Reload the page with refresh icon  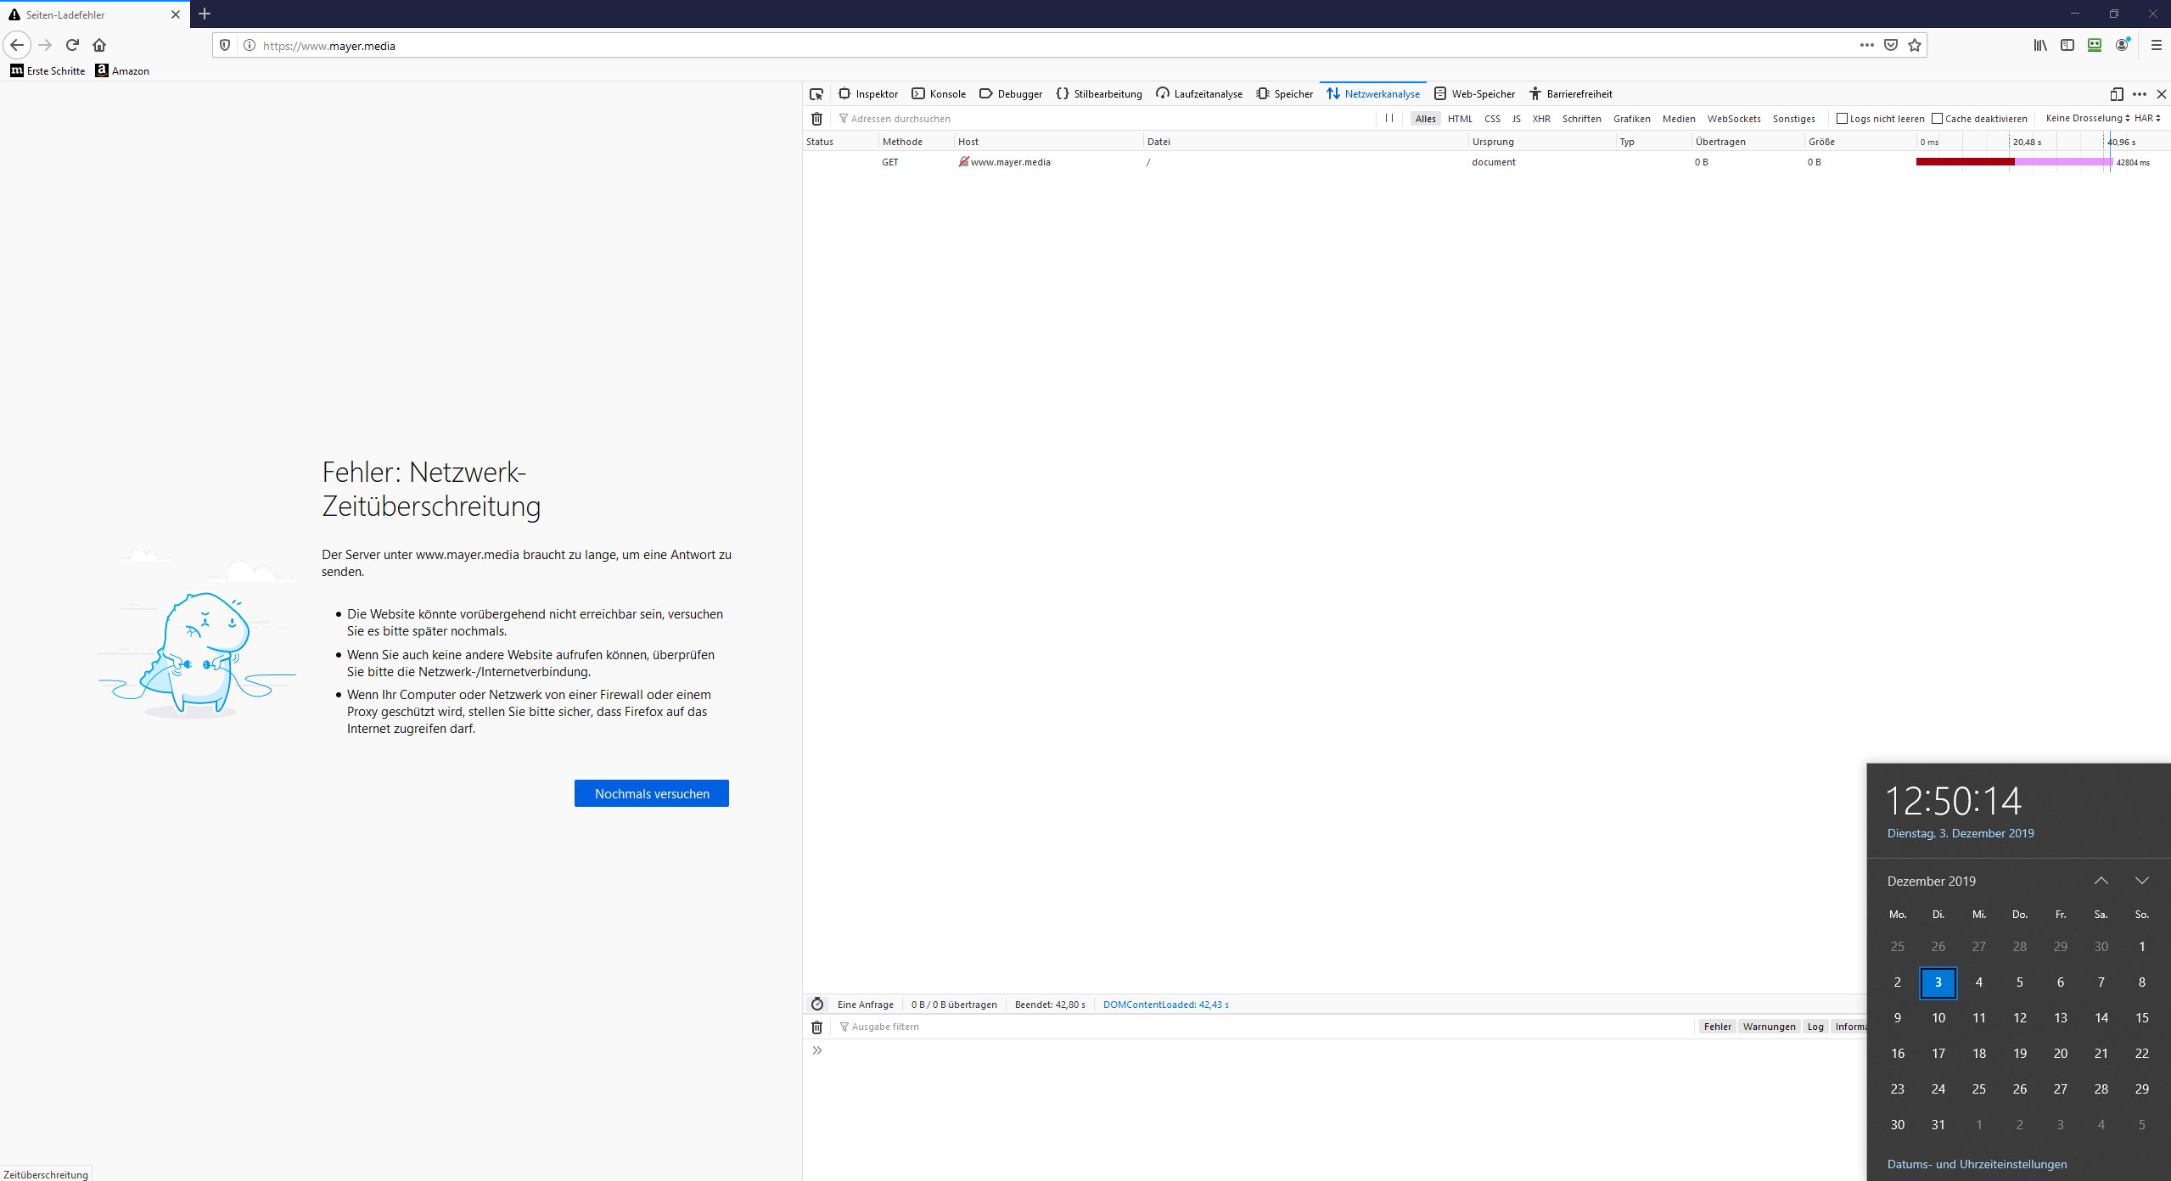coord(72,45)
